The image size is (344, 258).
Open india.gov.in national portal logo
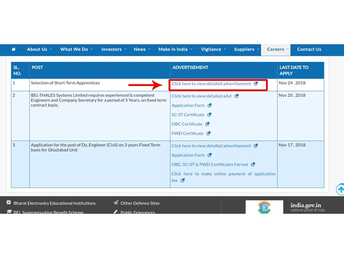coord(307,207)
